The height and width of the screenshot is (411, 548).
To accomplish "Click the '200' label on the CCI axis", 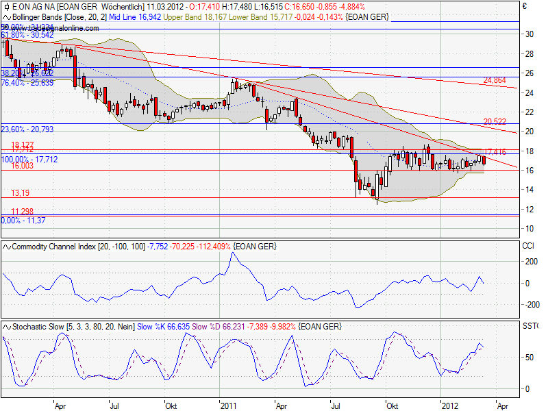I will (532, 262).
